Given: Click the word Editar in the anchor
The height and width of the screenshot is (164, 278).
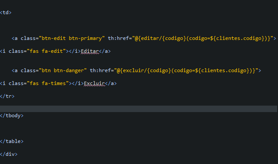Looking at the screenshot, I should click(90, 51).
